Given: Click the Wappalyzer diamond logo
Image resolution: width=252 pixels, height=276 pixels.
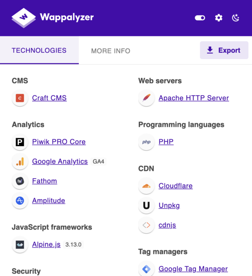Looking at the screenshot, I should tap(24, 18).
